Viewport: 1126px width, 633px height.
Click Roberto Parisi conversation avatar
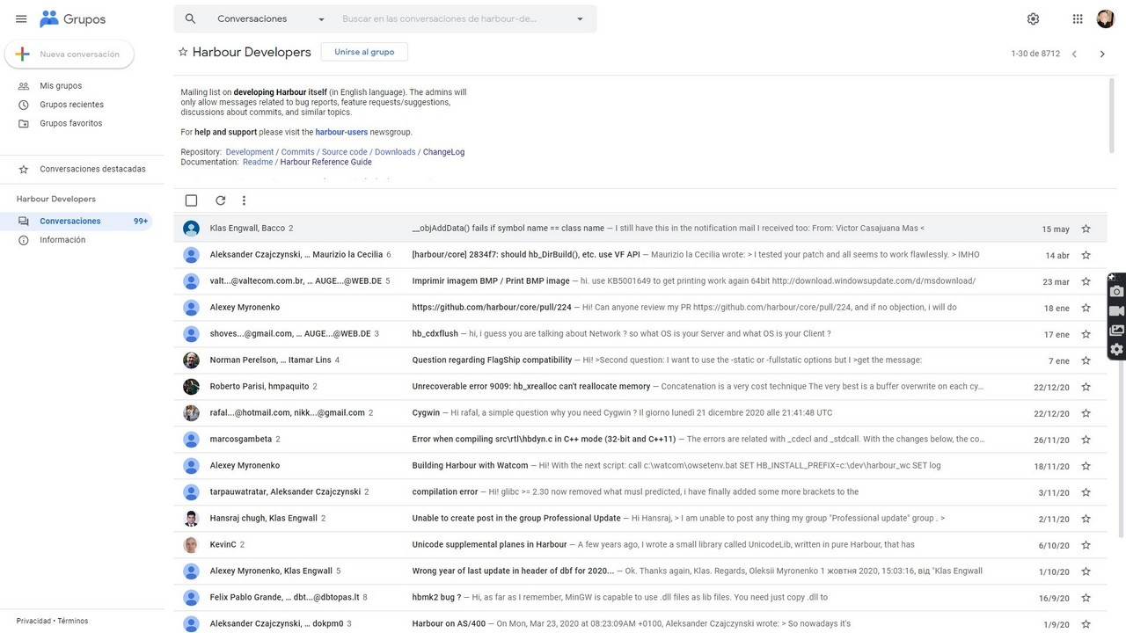tap(191, 387)
